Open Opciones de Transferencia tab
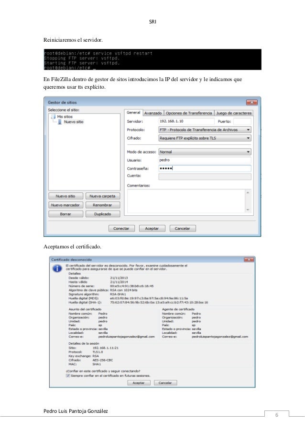Image resolution: width=305 pixels, height=433 pixels. click(189, 113)
